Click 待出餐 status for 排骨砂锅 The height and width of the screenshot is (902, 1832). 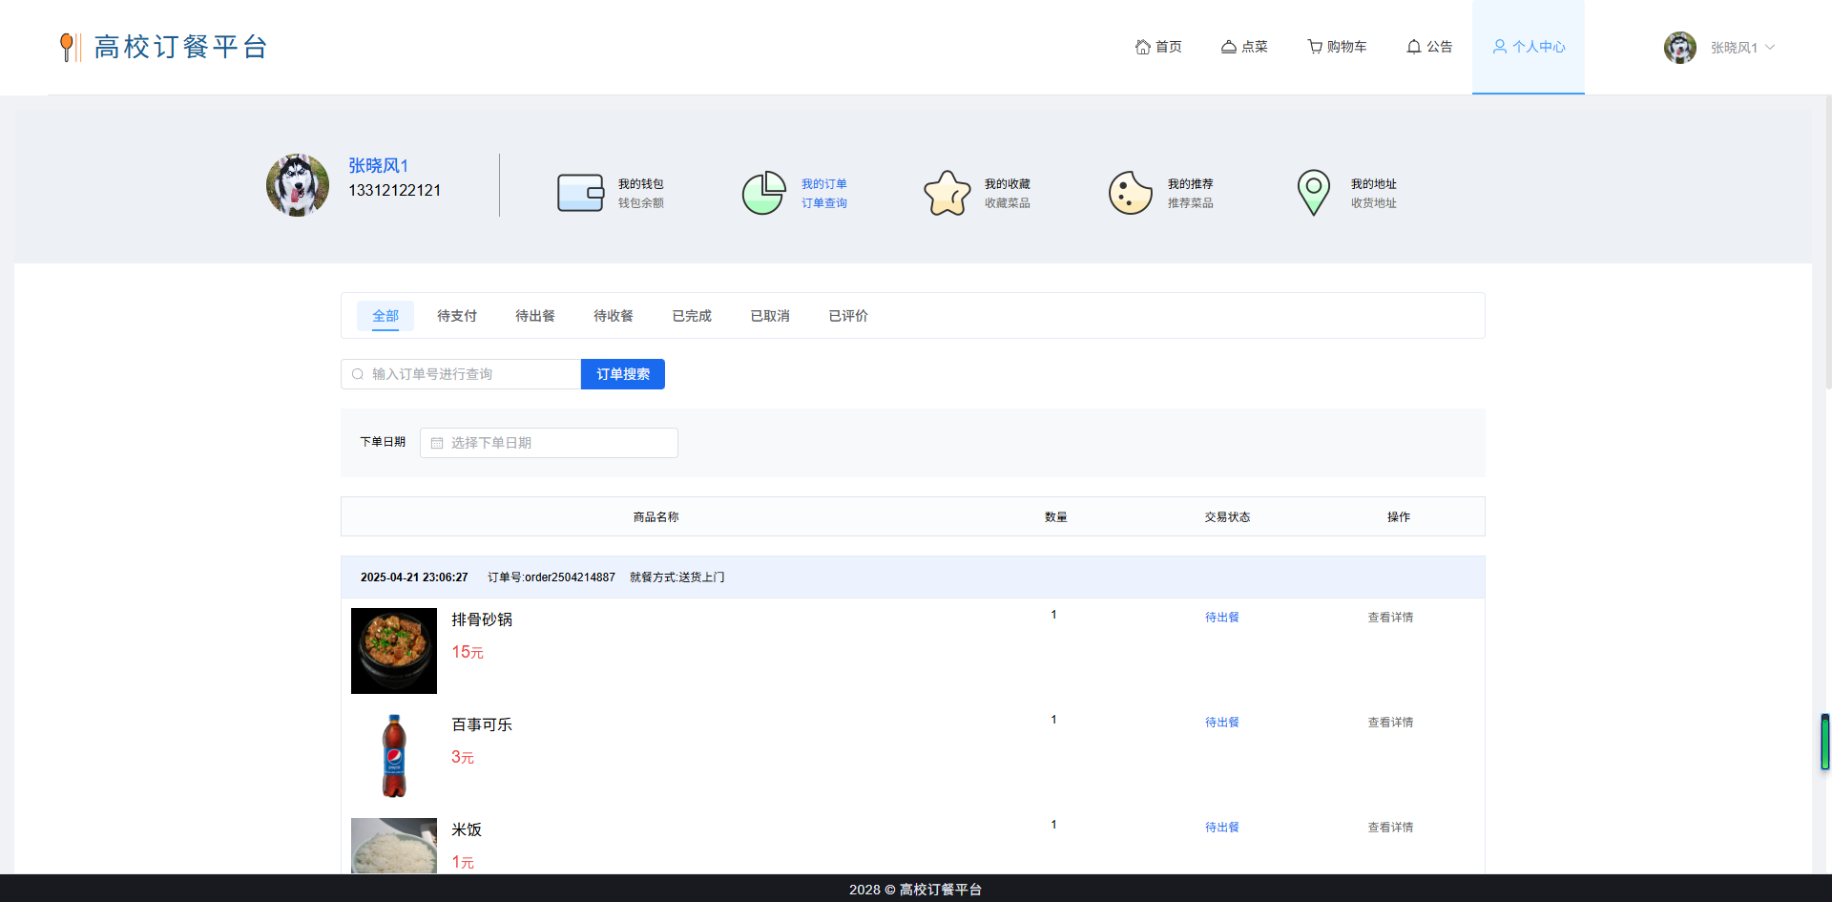click(1221, 617)
